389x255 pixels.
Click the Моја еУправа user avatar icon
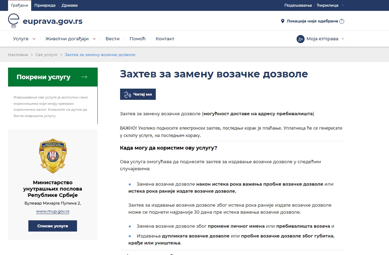click(300, 39)
